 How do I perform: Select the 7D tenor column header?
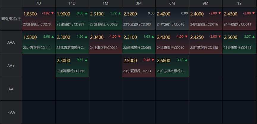click(39, 3)
